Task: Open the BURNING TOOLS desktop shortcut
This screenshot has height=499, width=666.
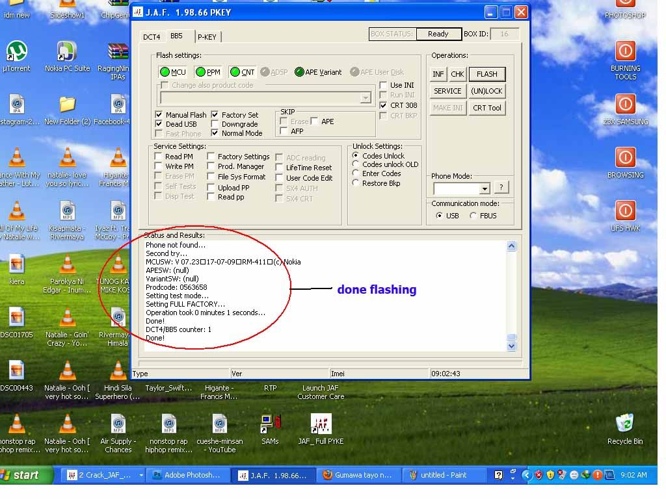Action: click(625, 51)
